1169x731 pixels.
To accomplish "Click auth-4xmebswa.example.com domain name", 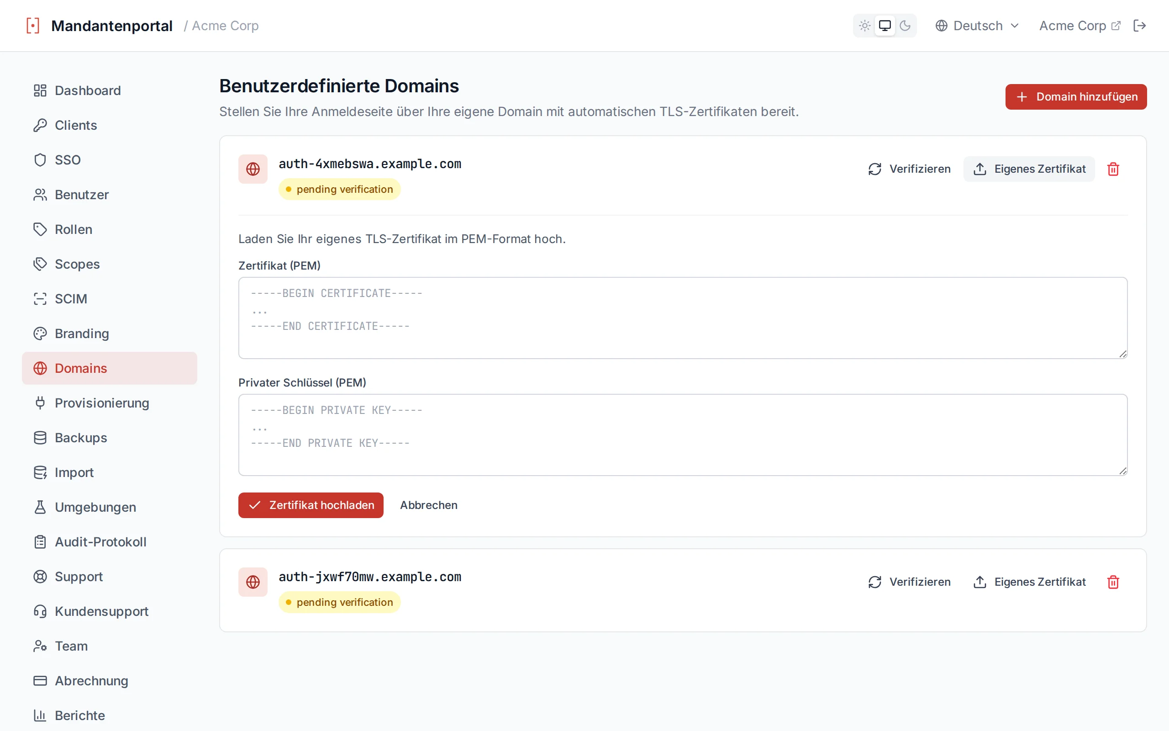I will point(370,164).
